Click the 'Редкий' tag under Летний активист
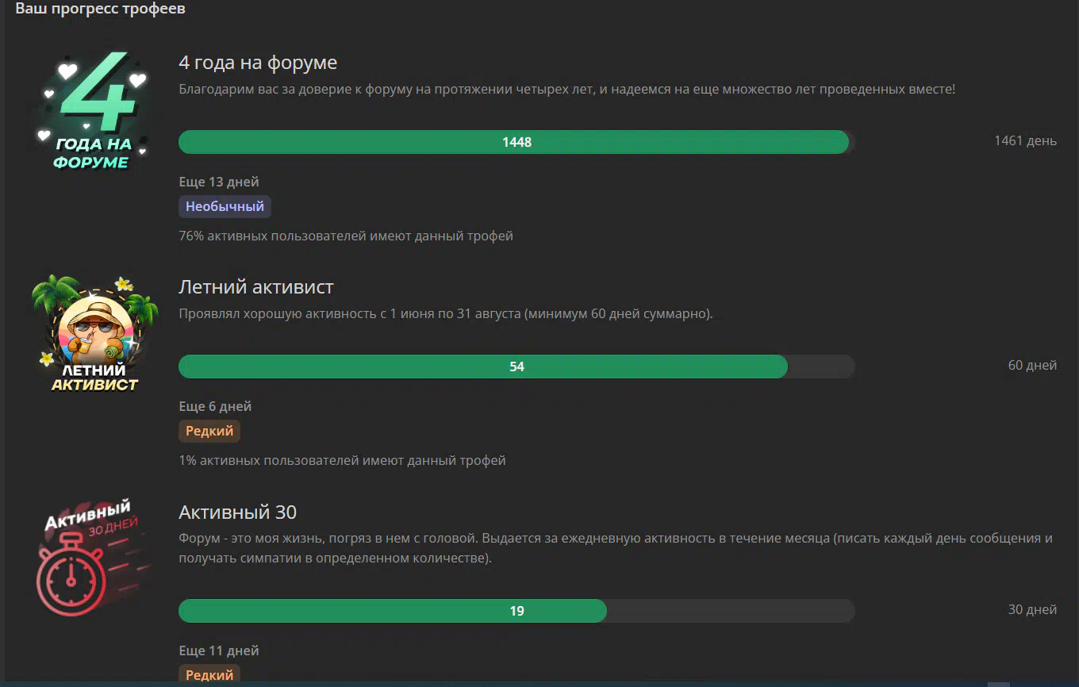1079x687 pixels. (x=209, y=431)
